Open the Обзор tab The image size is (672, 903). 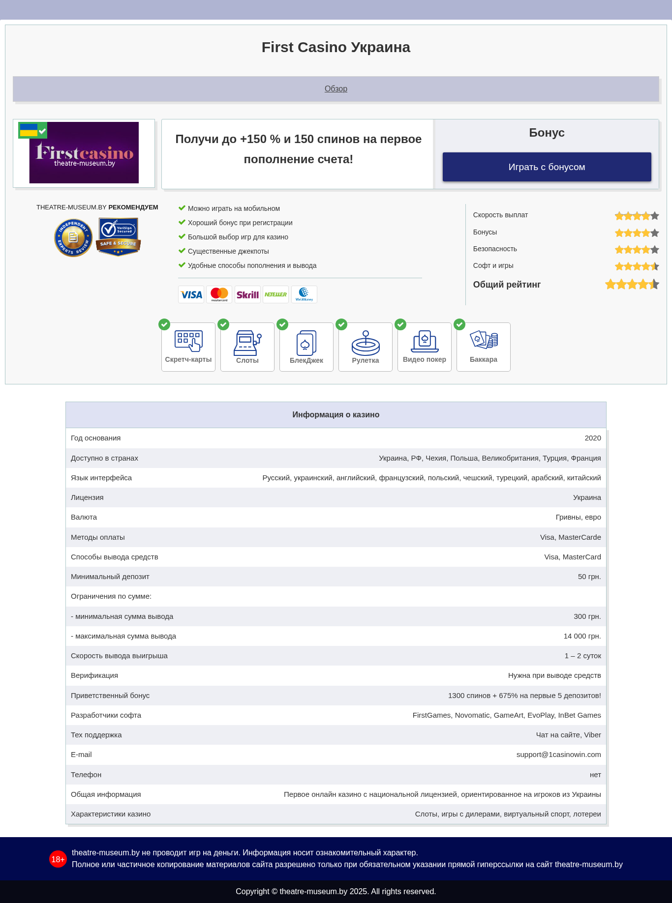pyautogui.click(x=336, y=88)
